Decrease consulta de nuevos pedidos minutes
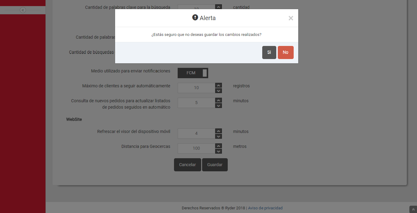The height and width of the screenshot is (213, 417). (218, 106)
